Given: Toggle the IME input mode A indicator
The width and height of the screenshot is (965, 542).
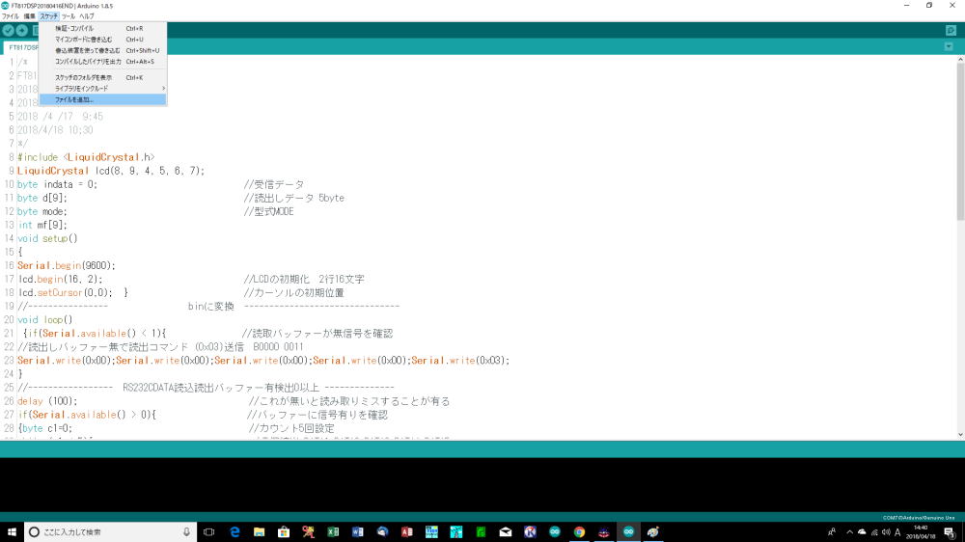Looking at the screenshot, I should [x=897, y=532].
